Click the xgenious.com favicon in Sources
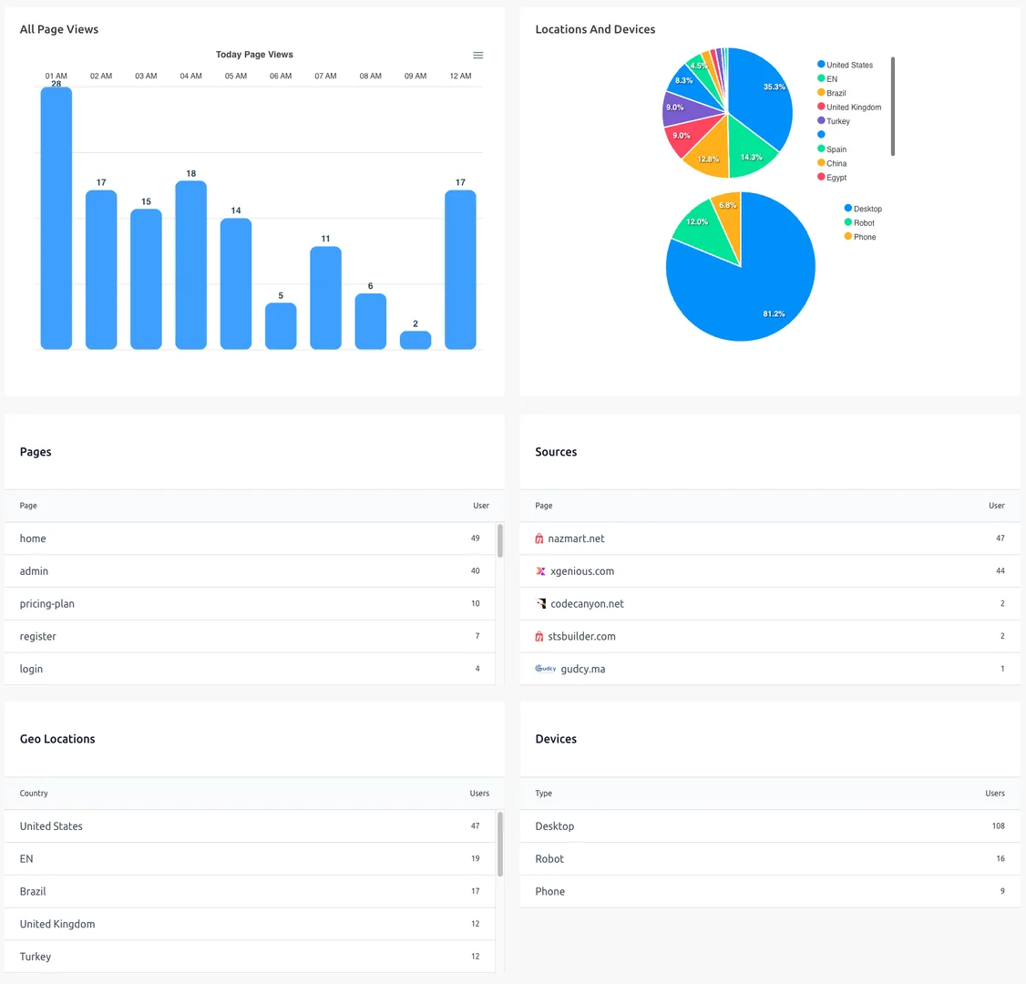 pos(541,571)
